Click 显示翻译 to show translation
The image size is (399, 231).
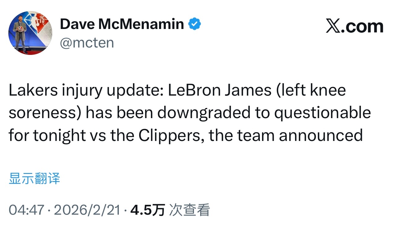coord(34,179)
